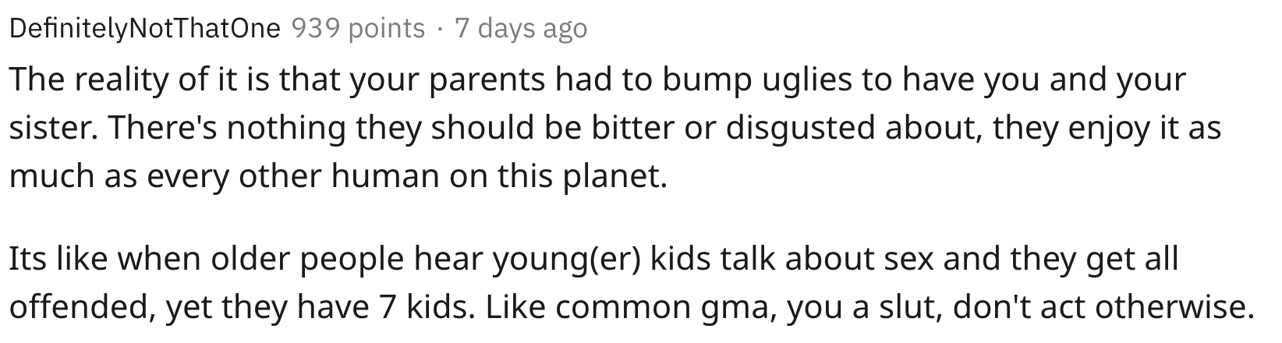The height and width of the screenshot is (343, 1282).
Task: Click the separator dot between points and time
Action: point(441,30)
